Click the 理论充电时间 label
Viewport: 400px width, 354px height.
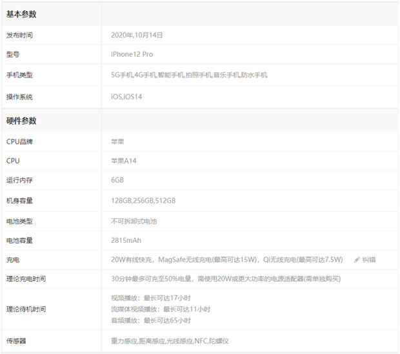click(26, 279)
